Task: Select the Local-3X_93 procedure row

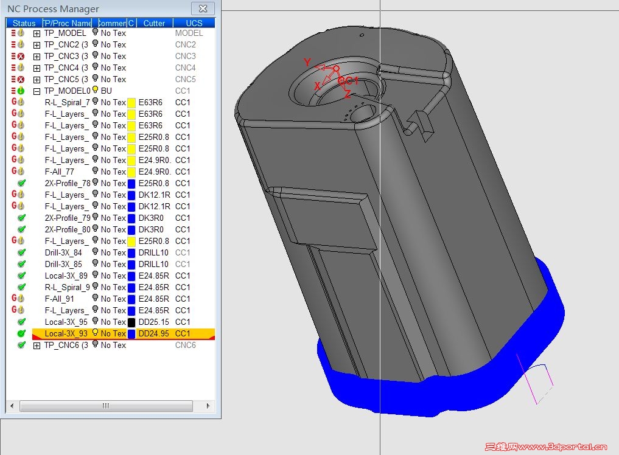Action: click(x=123, y=334)
